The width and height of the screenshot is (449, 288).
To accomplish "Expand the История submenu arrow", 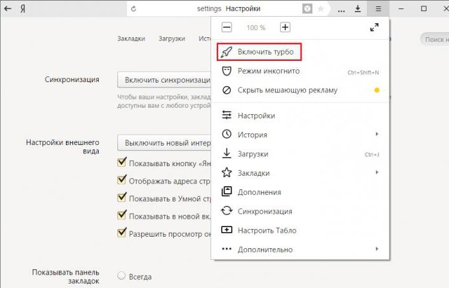I will (x=377, y=134).
